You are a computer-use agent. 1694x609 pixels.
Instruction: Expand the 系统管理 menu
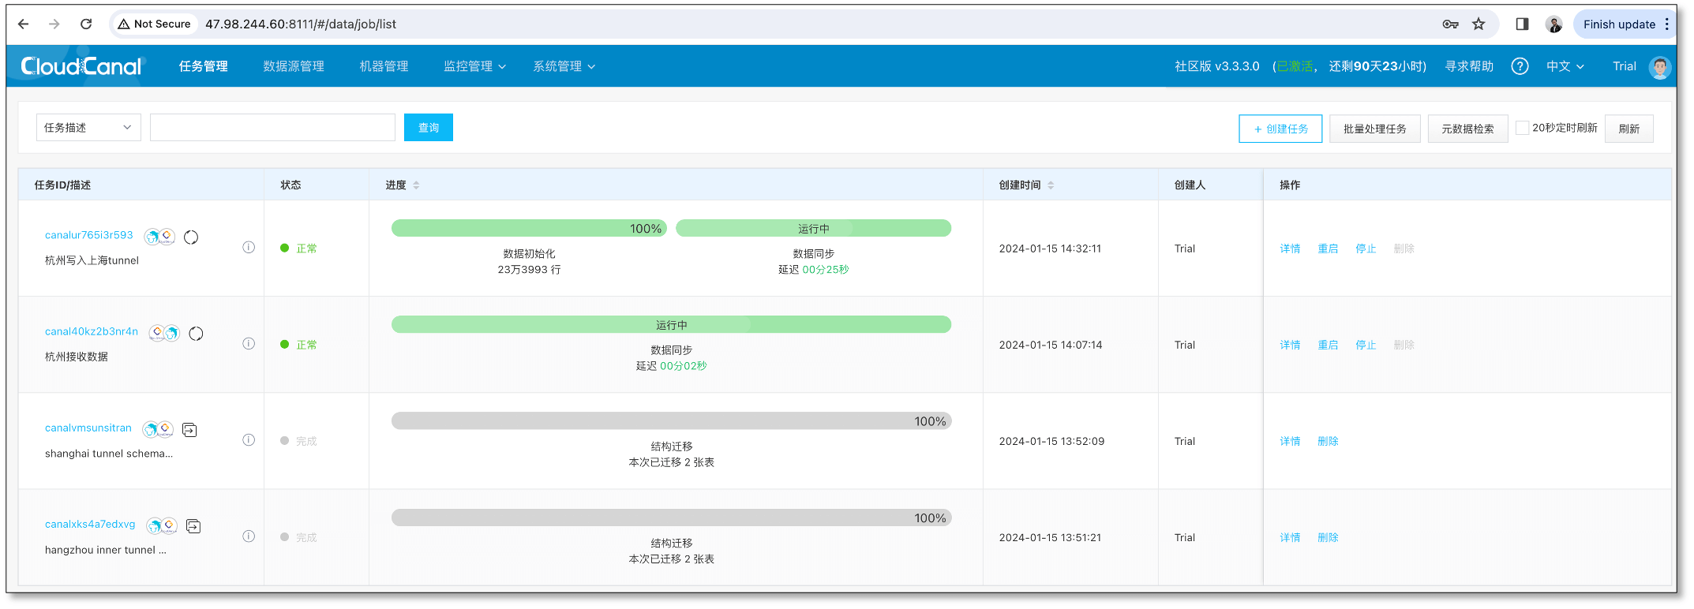coord(564,66)
